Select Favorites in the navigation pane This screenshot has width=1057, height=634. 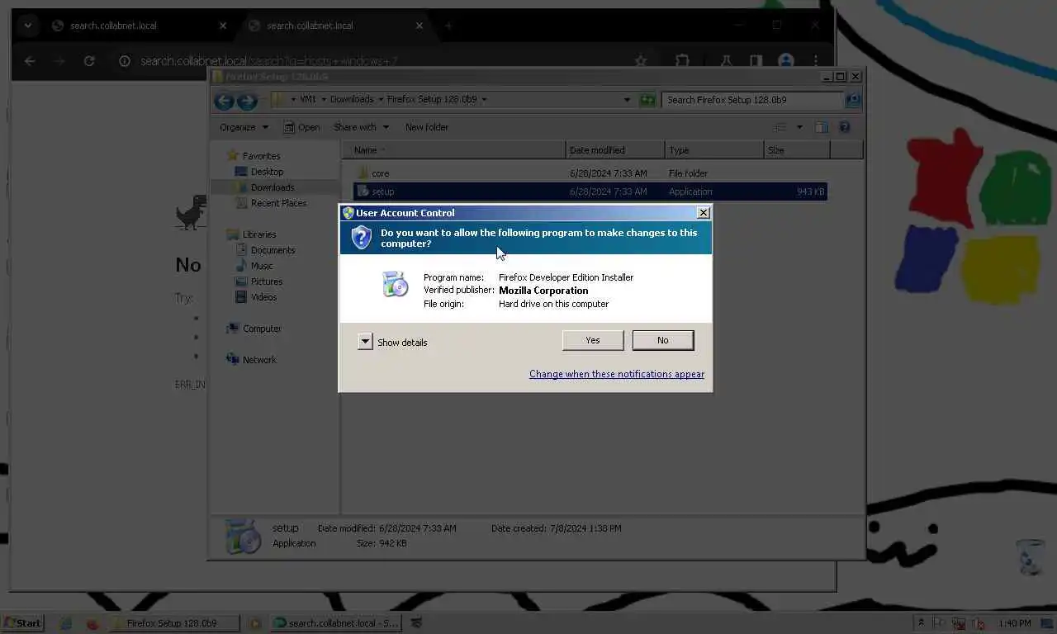pos(254,156)
